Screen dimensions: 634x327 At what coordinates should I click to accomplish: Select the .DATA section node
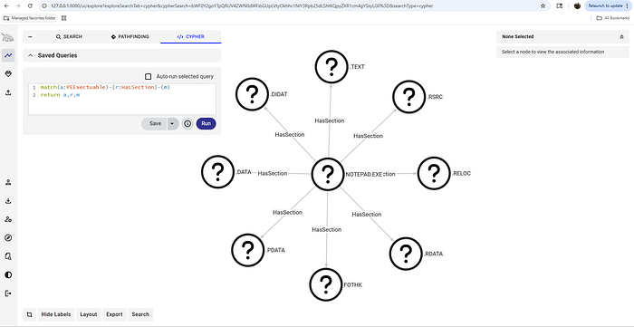coord(217,172)
